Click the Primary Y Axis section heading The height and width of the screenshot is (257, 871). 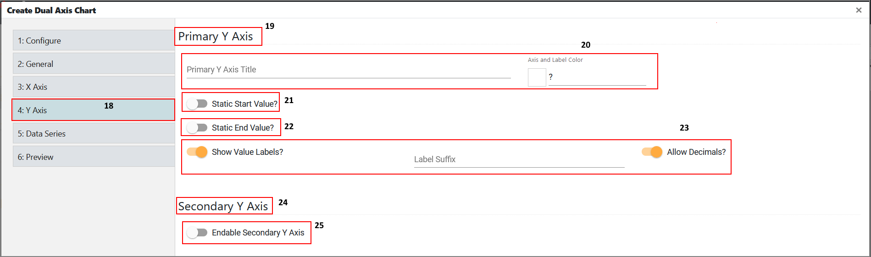point(216,37)
